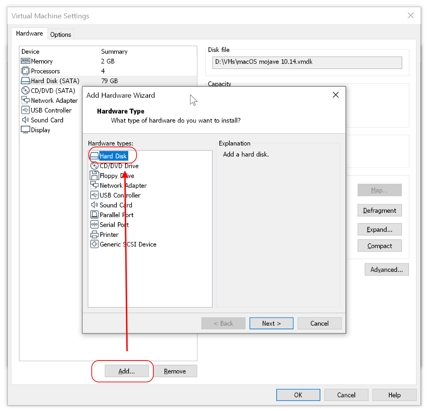This screenshot has width=430, height=411.
Task: Click the Hard Disk (SATA) drive icon
Action: point(25,81)
